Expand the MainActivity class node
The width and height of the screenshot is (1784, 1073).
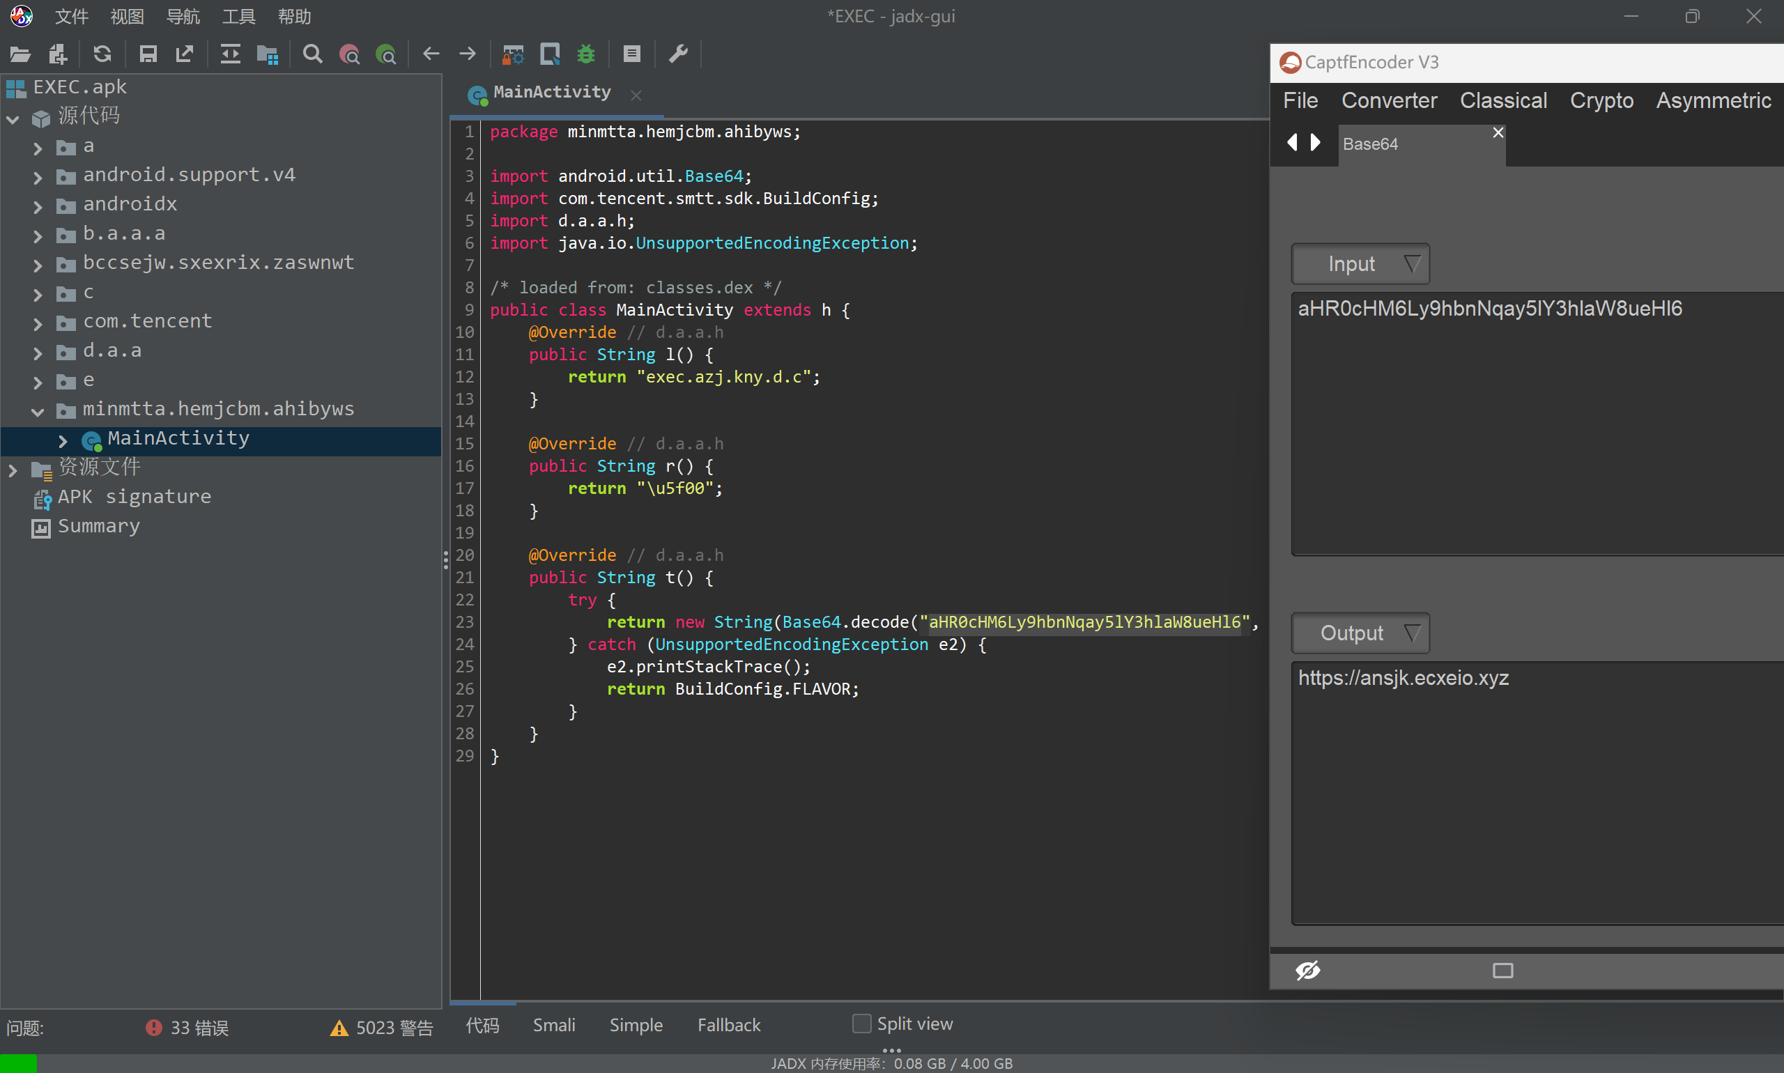[63, 440]
